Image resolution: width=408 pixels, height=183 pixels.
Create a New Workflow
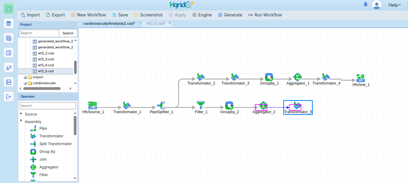tap(88, 15)
